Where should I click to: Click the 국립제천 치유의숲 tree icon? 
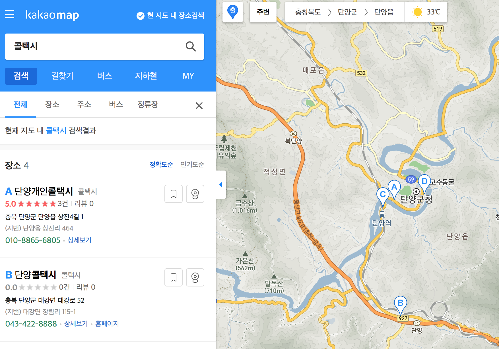[224, 139]
